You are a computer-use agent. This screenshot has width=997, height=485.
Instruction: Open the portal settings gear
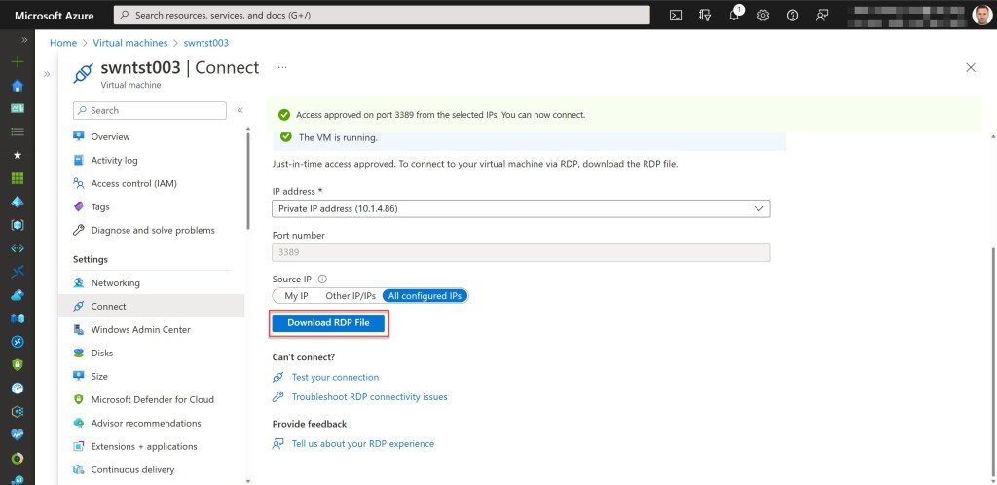763,15
